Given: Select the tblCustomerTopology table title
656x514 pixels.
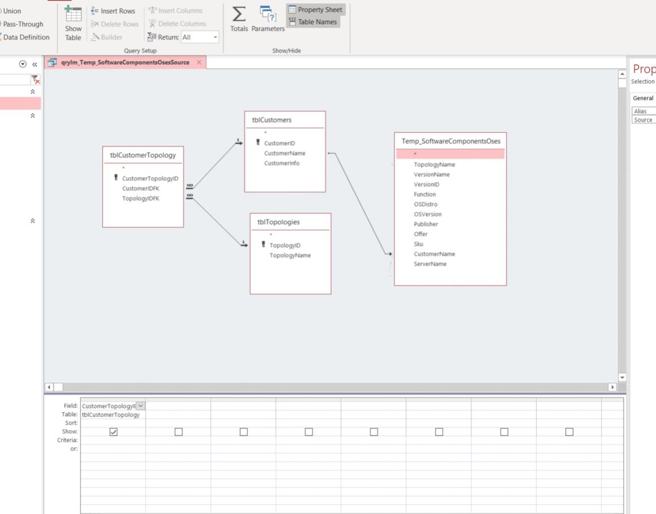Looking at the screenshot, I should click(x=143, y=155).
